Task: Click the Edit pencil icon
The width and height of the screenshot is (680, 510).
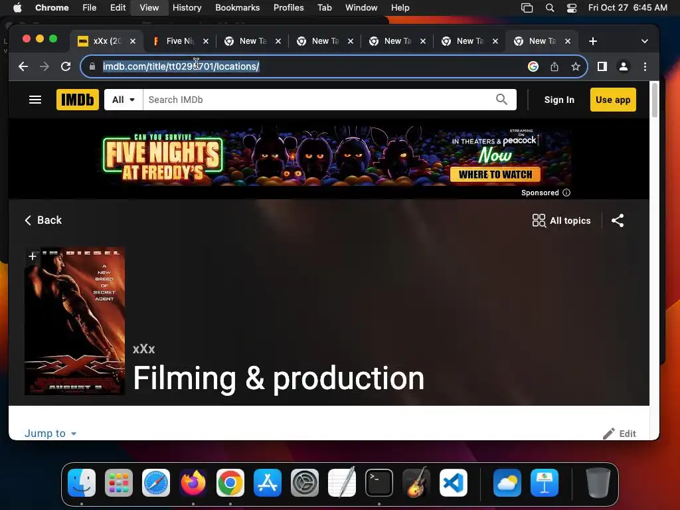Action: pos(609,433)
